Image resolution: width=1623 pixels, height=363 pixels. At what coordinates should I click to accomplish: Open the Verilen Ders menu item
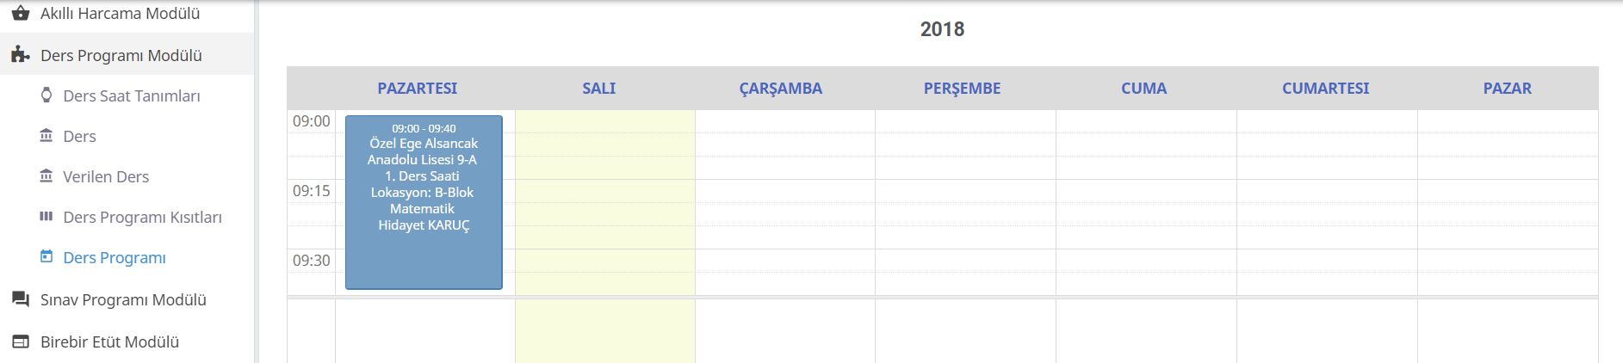[106, 176]
